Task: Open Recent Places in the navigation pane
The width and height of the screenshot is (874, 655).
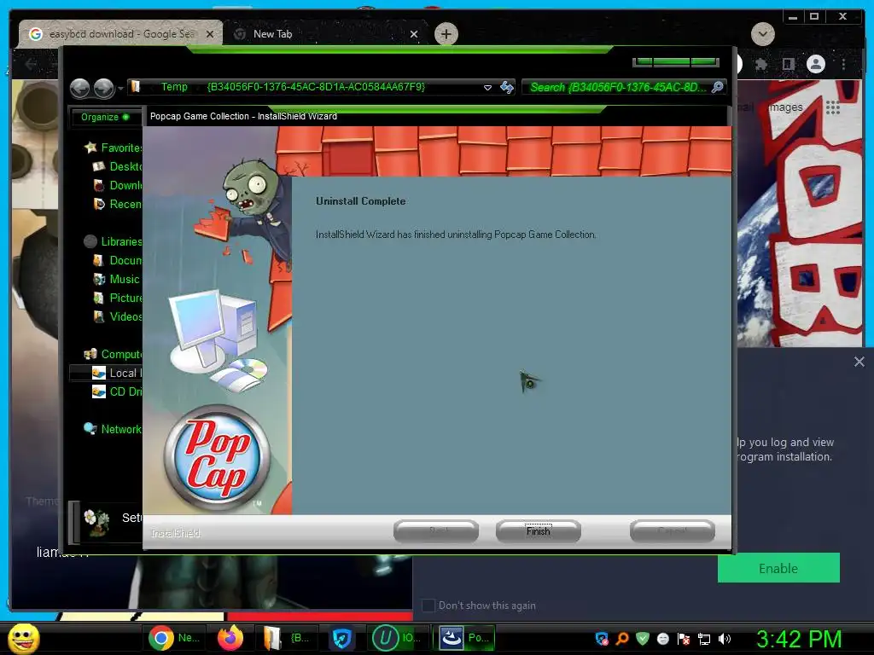Action: tap(118, 204)
